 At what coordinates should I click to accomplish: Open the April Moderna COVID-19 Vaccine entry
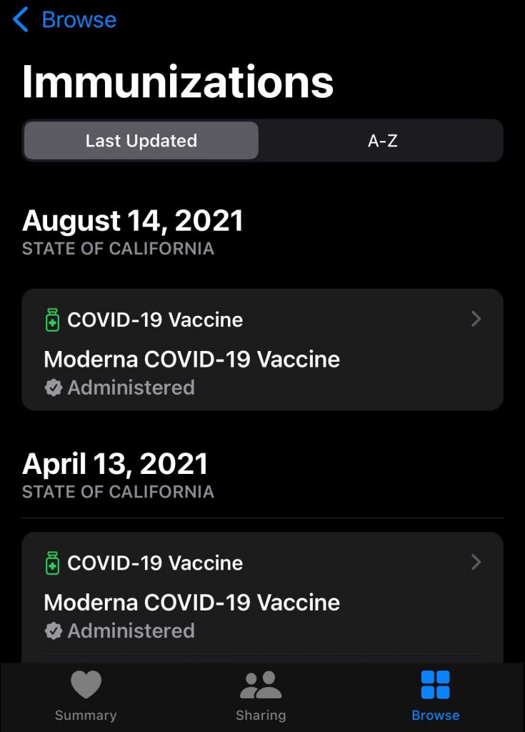[x=191, y=602]
